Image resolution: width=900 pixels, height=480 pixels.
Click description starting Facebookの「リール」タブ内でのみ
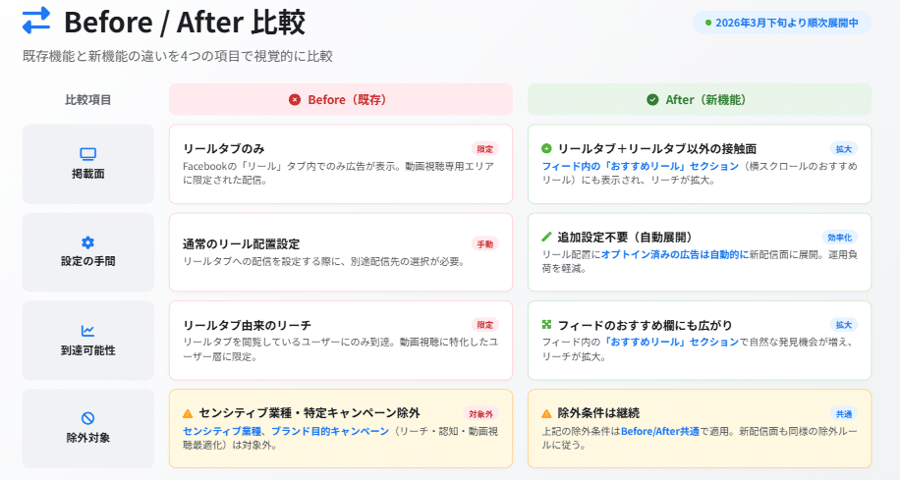tap(338, 173)
